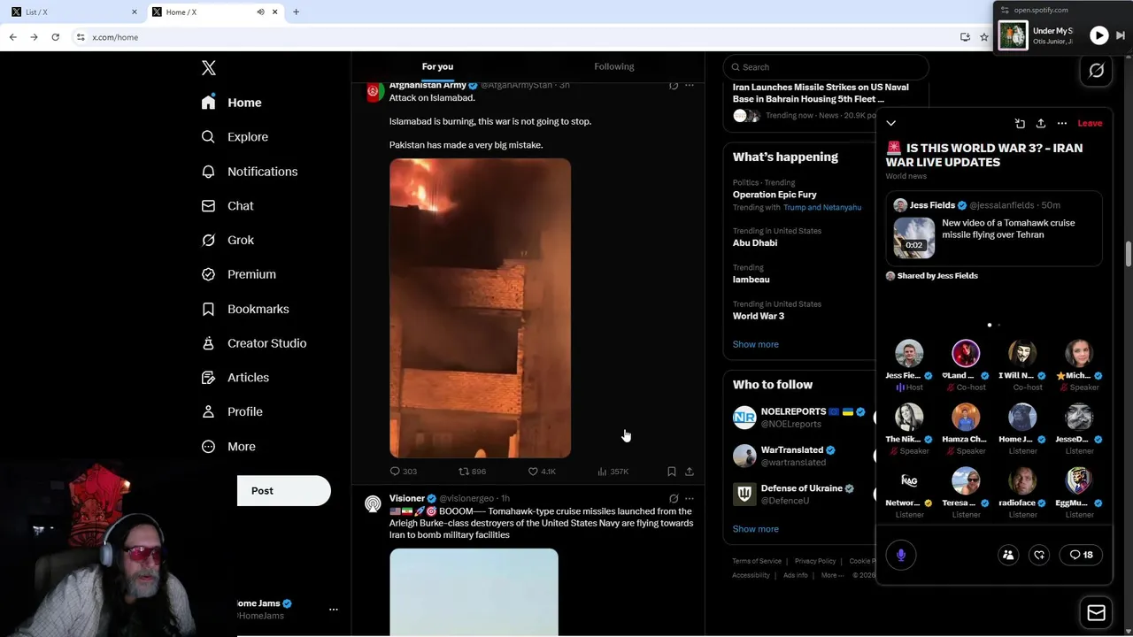Bookmark the Afghanistan Army post
The image size is (1133, 637).
672,472
